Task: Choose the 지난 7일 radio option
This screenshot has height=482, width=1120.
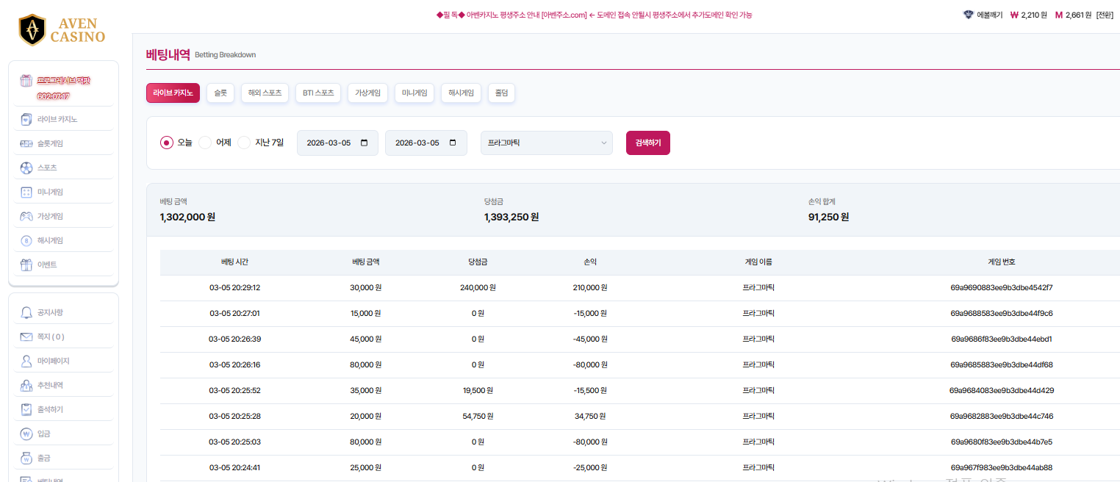Action: (x=244, y=143)
